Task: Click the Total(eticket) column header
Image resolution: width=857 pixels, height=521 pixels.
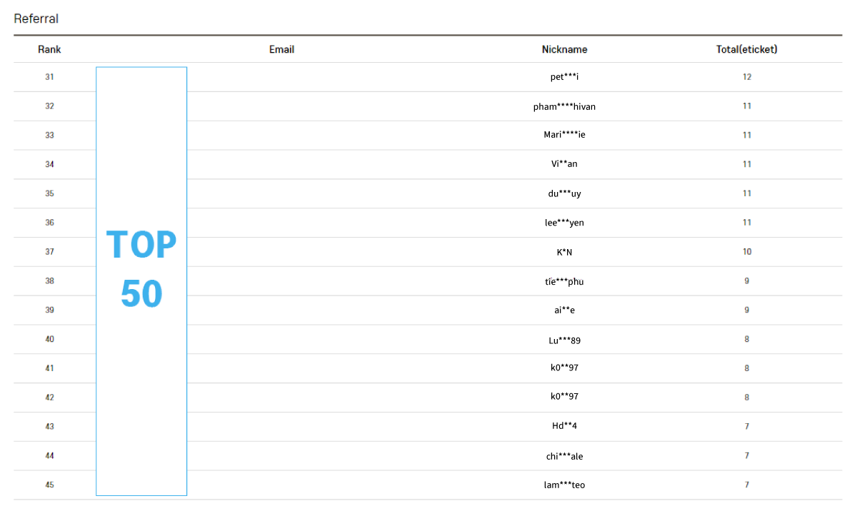Action: pyautogui.click(x=746, y=49)
